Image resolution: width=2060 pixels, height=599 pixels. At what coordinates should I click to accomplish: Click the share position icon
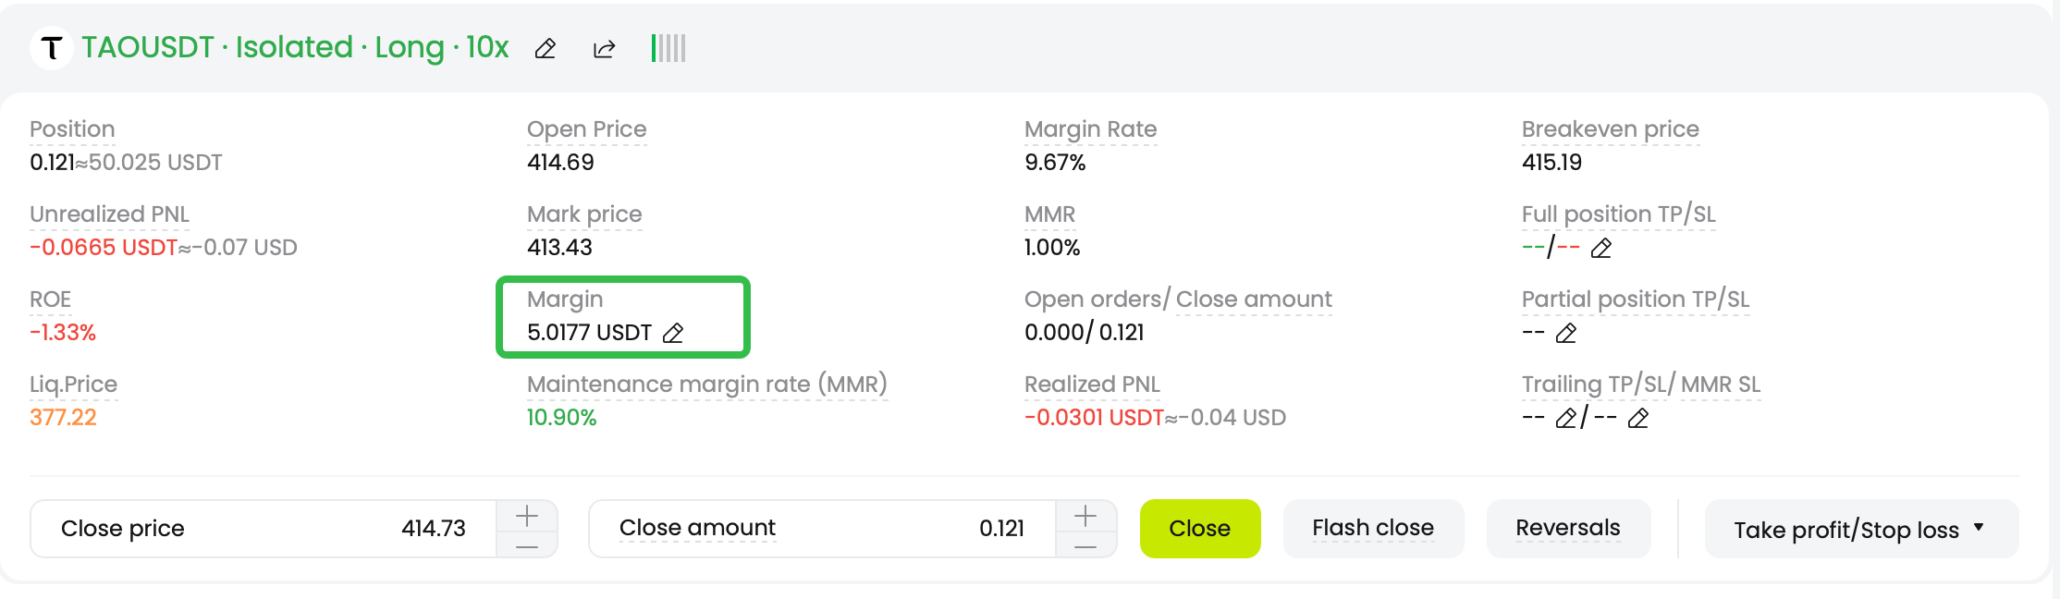pyautogui.click(x=604, y=49)
